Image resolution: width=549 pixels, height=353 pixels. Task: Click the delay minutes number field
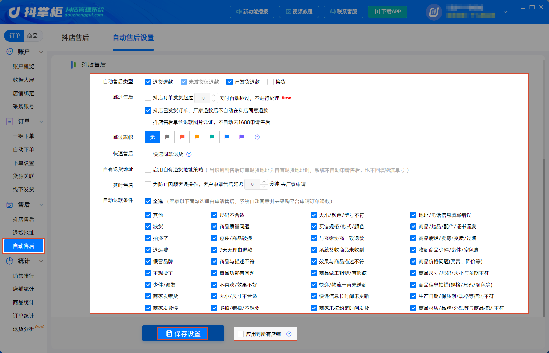click(253, 184)
